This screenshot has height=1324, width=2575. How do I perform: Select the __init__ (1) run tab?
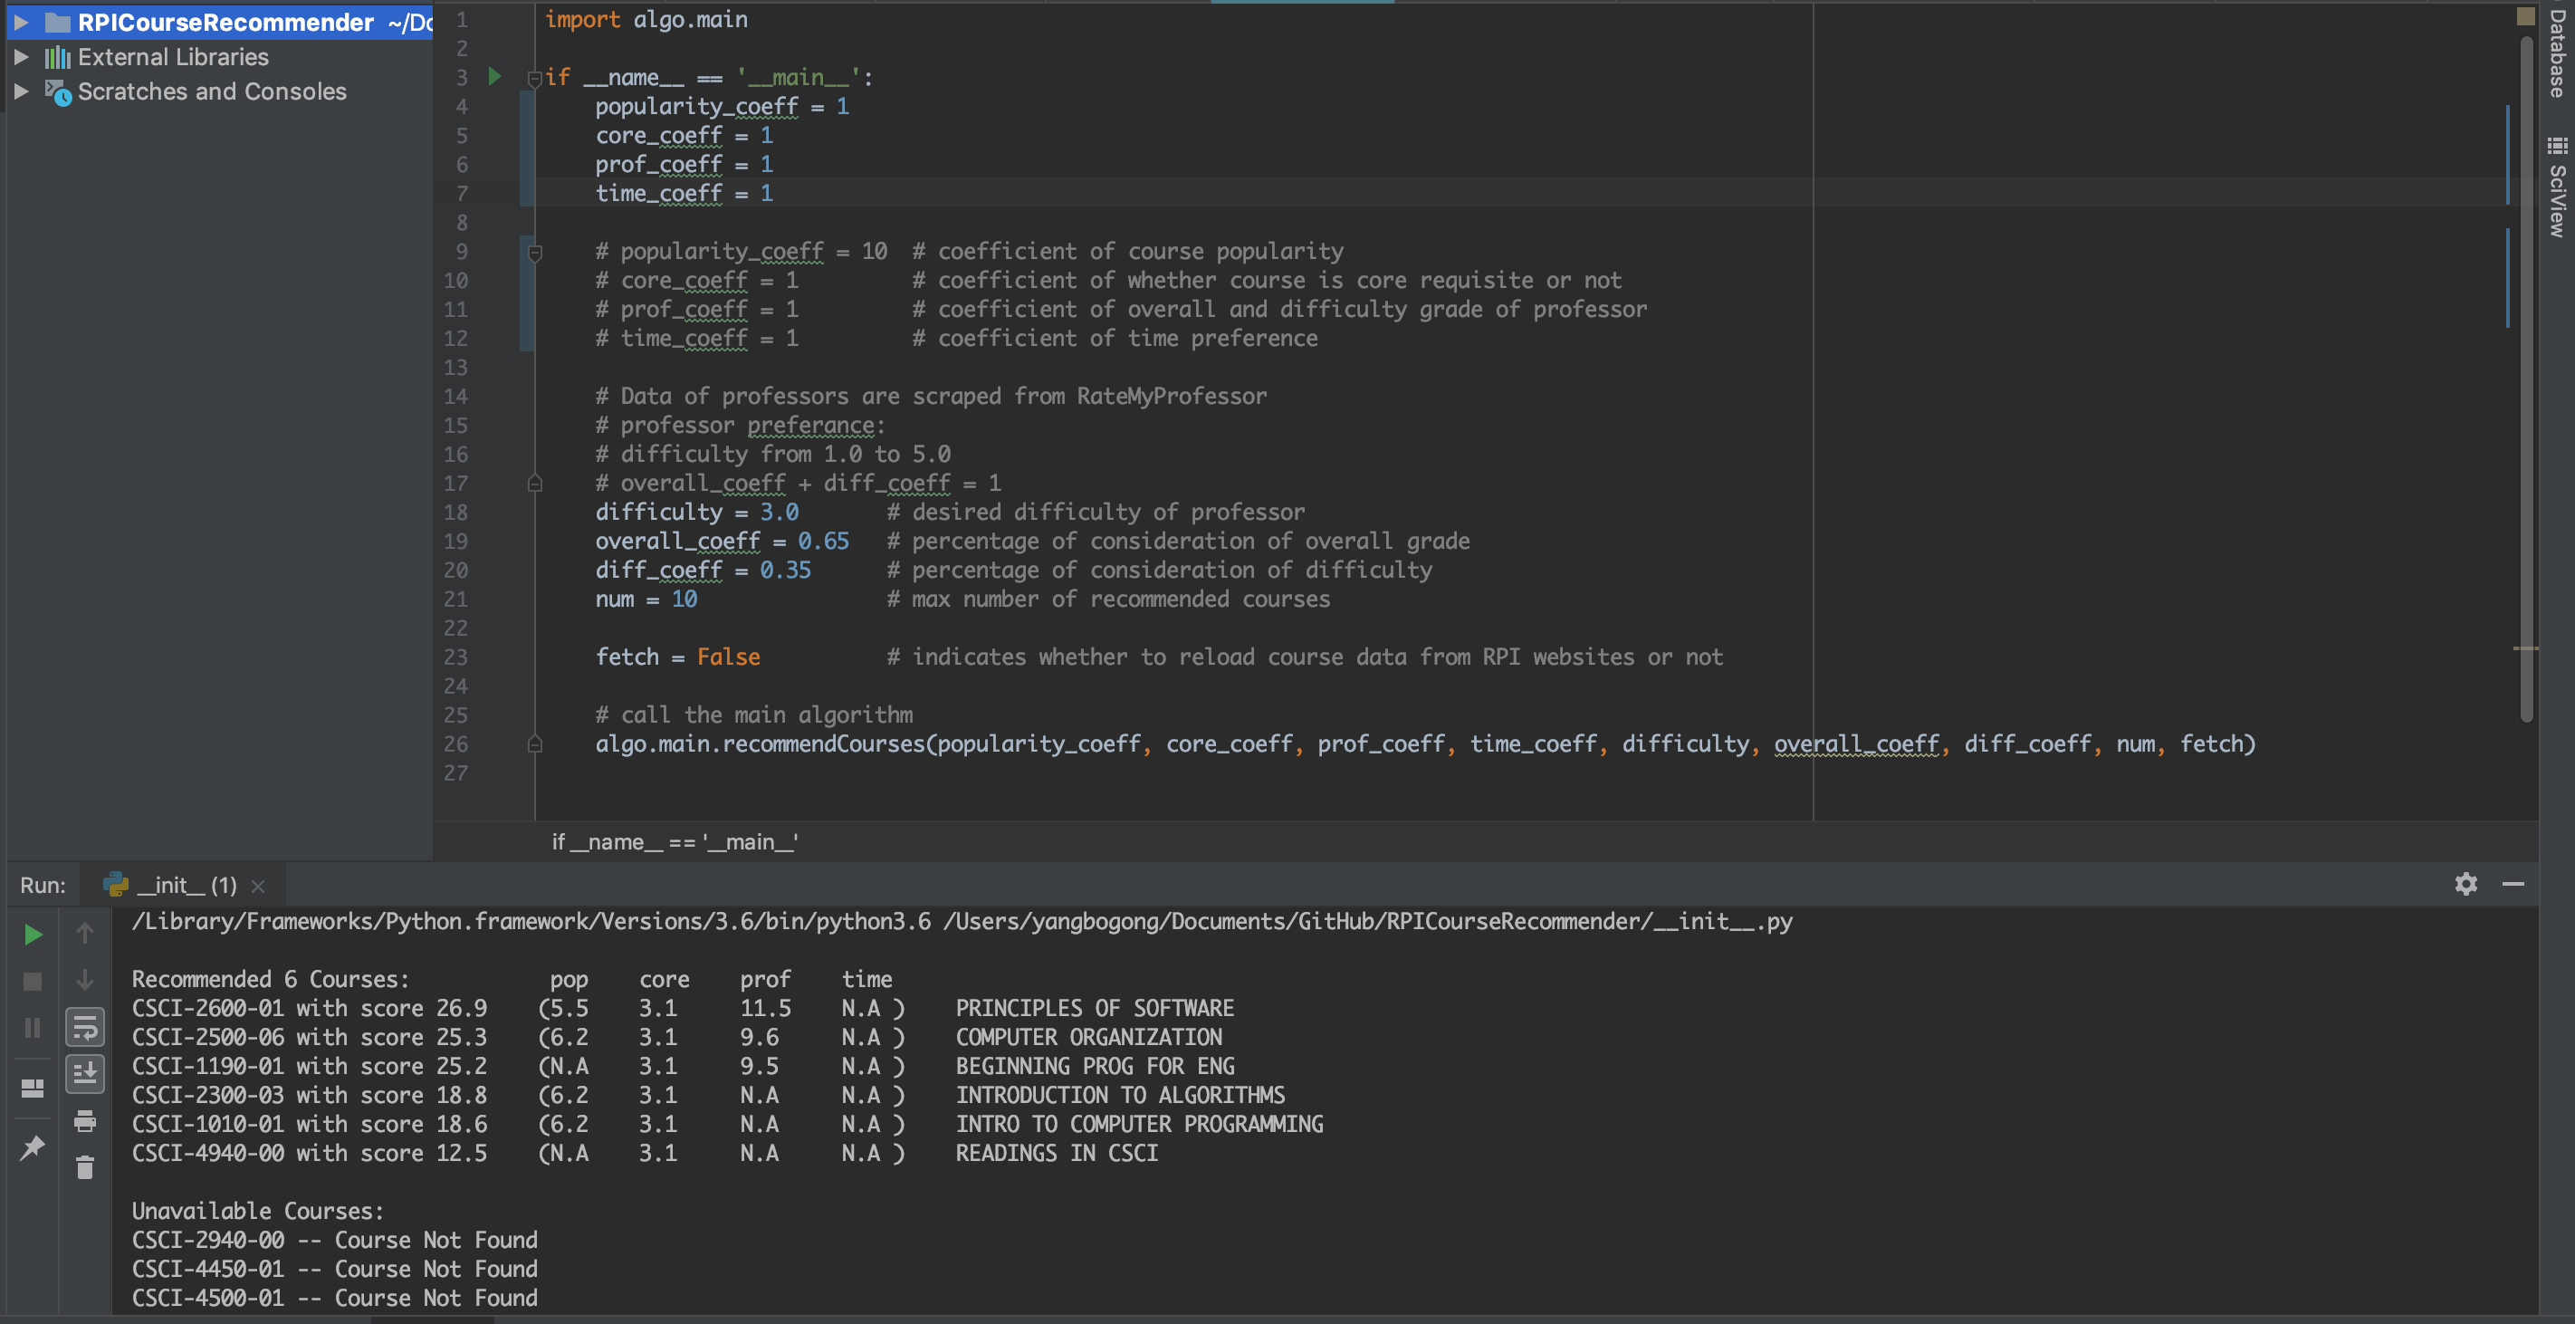185,885
